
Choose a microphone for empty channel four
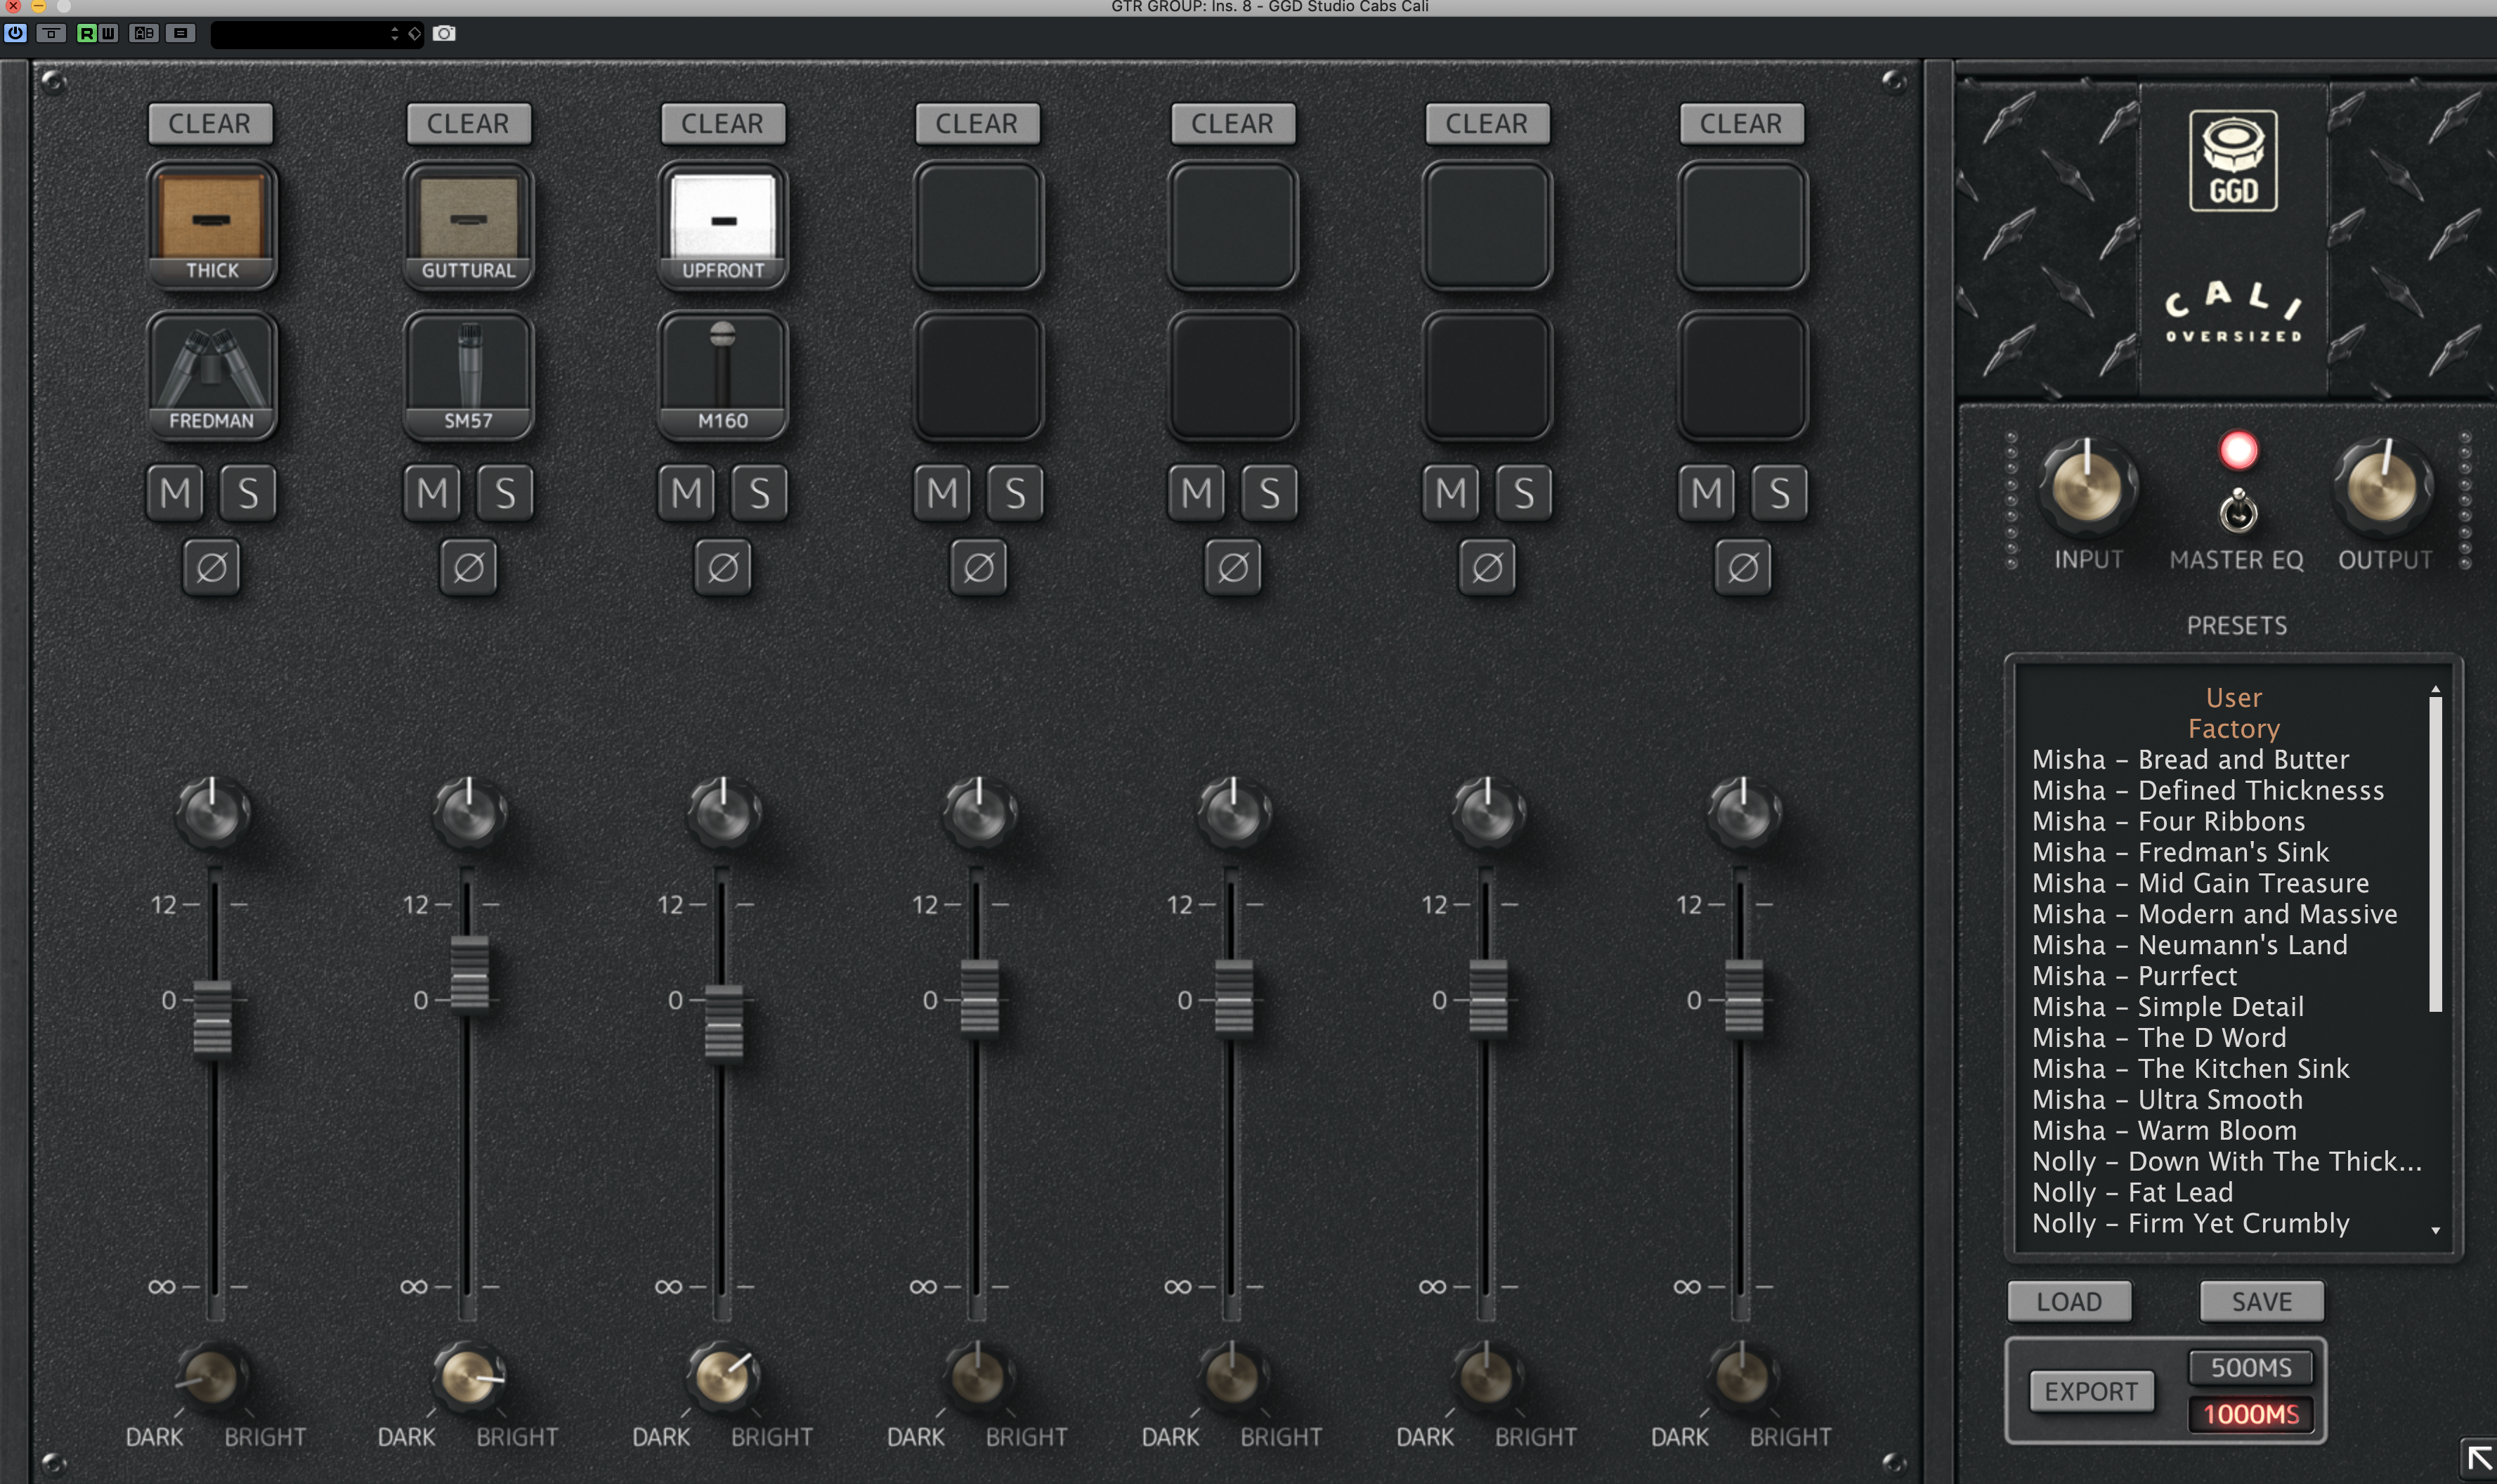pyautogui.click(x=977, y=376)
